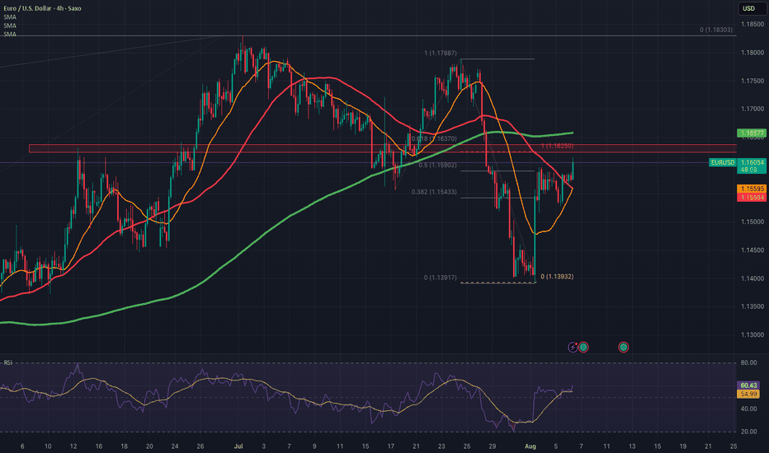The width and height of the screenshot is (769, 453).
Task: Click the 1.17500 price axis label
Action: (x=752, y=81)
